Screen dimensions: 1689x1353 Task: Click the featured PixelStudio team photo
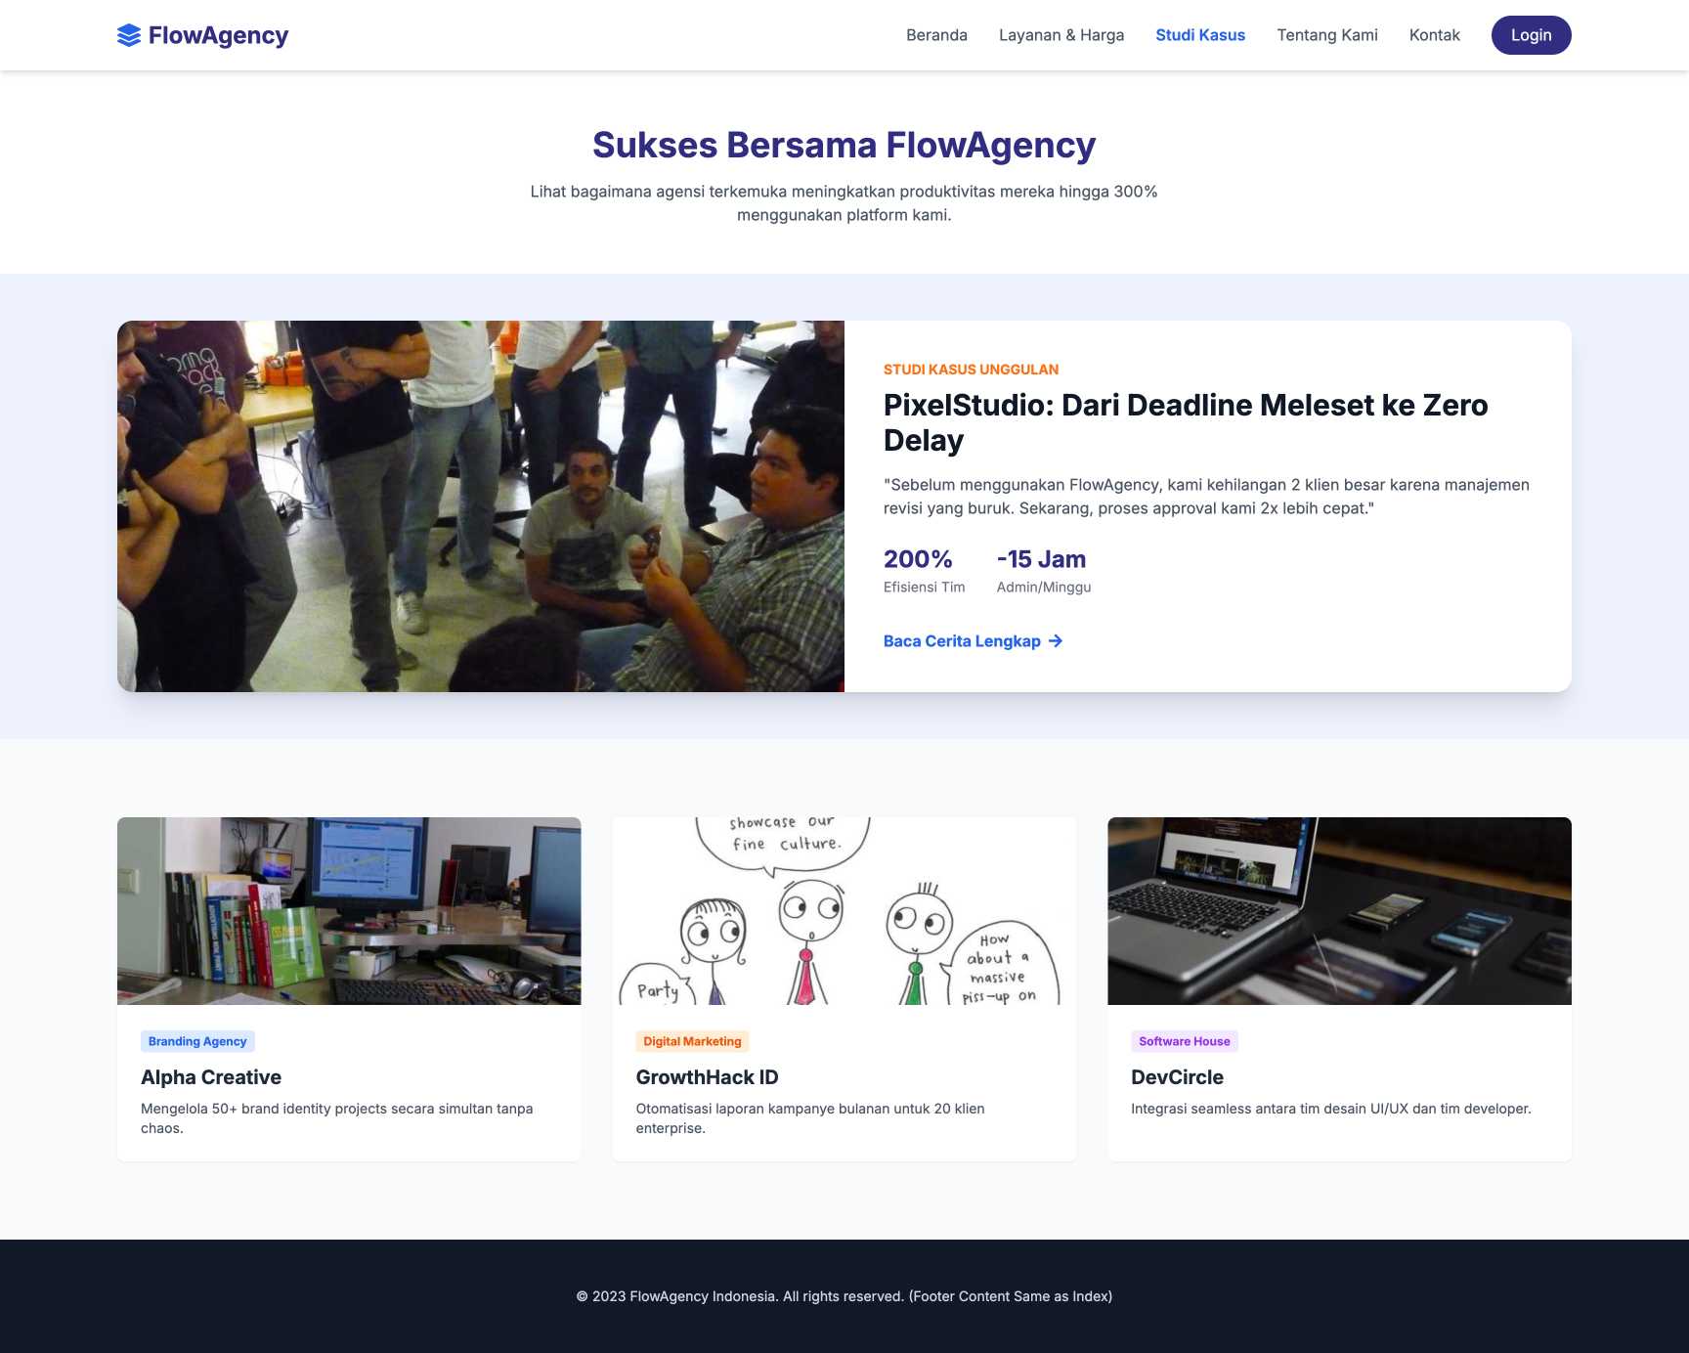click(480, 506)
